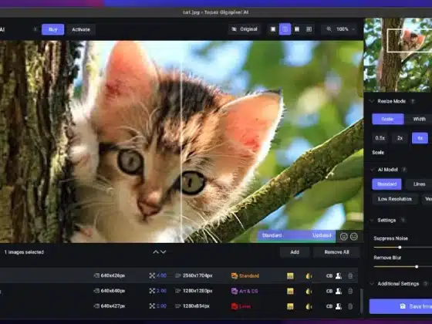The height and width of the screenshot is (324, 432).
Task: Toggle CB in the Lines row
Action: [x=329, y=306]
